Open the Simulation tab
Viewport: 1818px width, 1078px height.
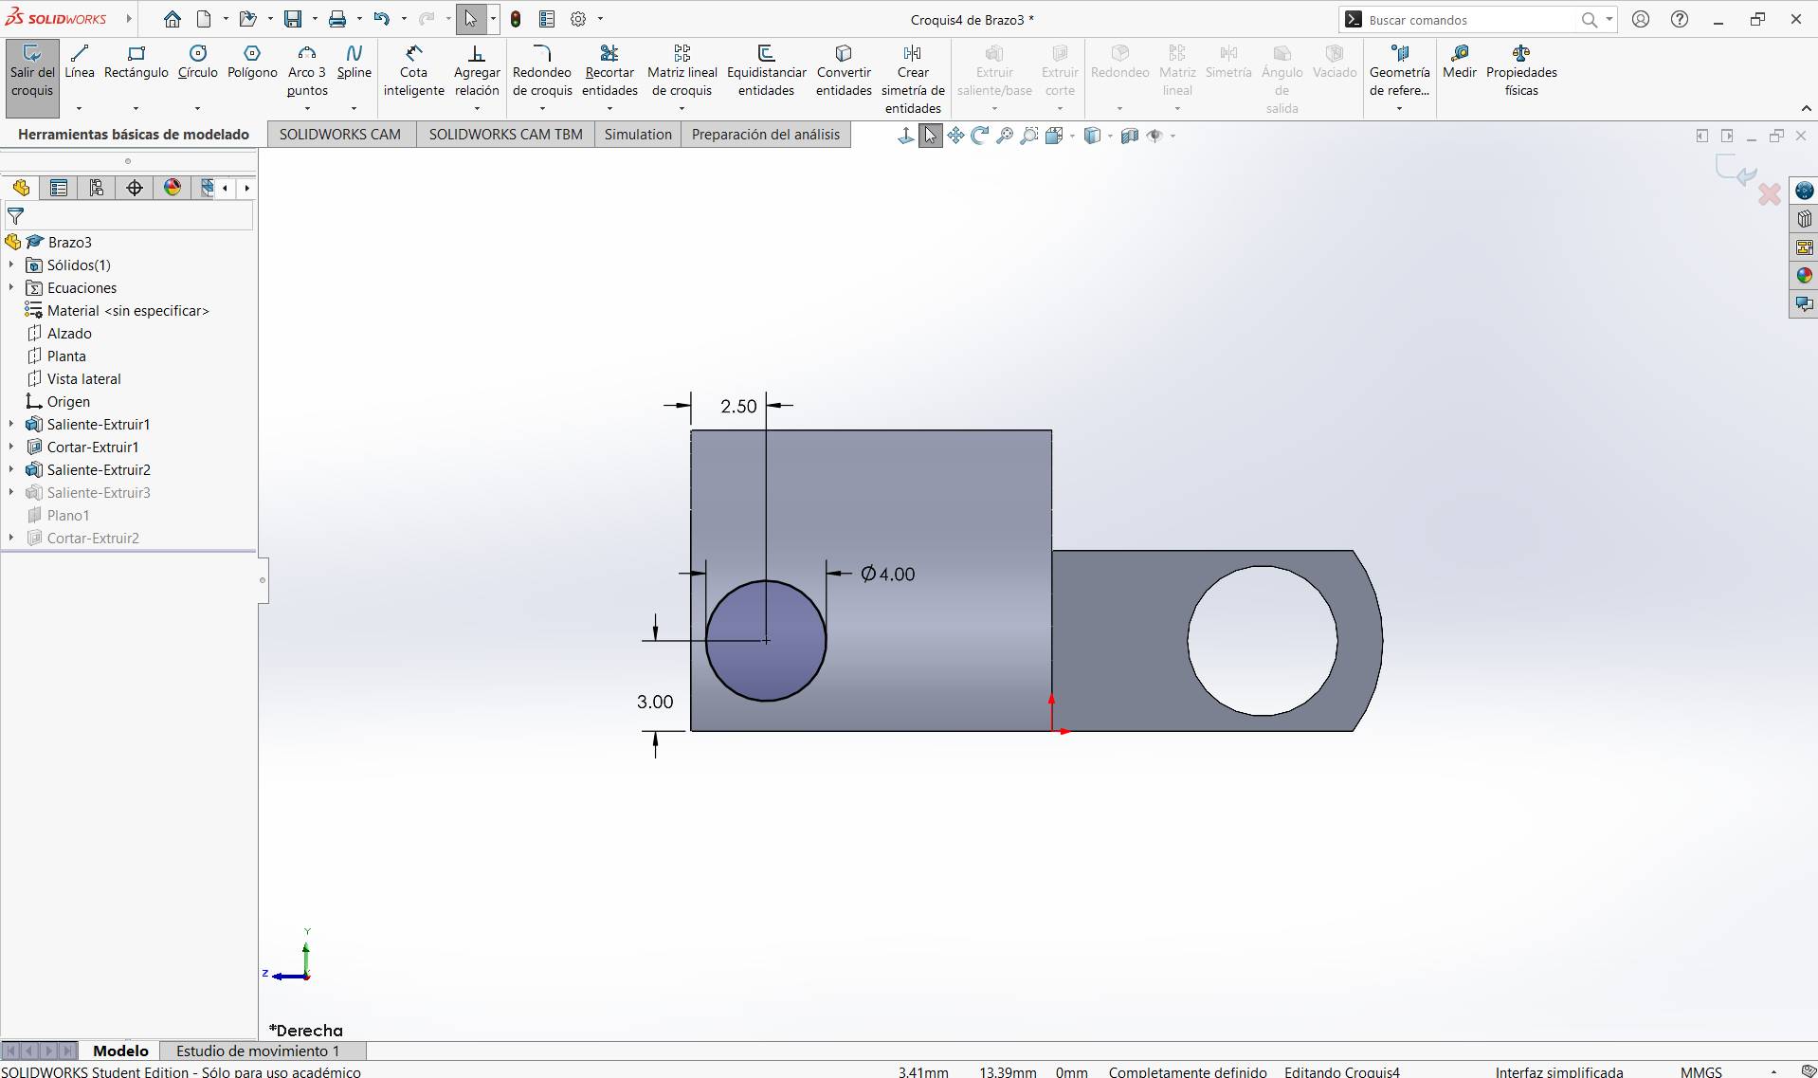[638, 135]
